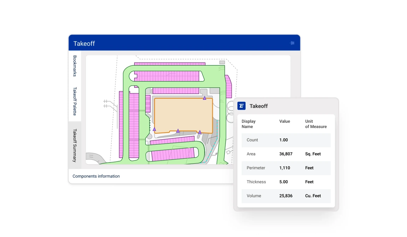Expand the Components information section

click(x=96, y=176)
